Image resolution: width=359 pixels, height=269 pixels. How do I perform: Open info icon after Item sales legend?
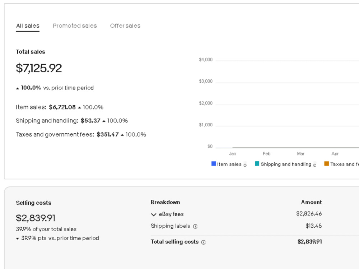pos(245,165)
